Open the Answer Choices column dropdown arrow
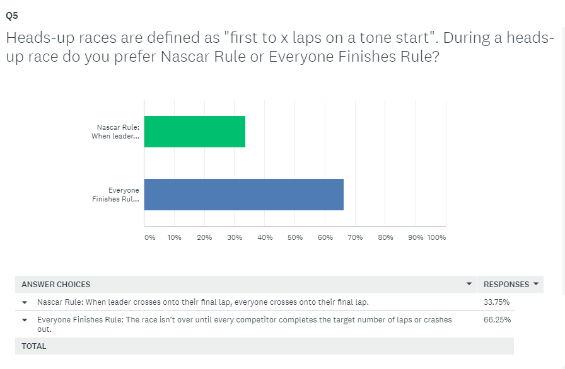Screen dimensions: 565x369 [x=469, y=284]
